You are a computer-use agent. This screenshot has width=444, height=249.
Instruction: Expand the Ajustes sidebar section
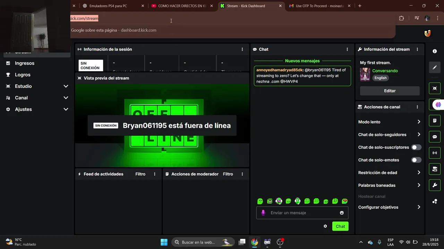(37, 109)
